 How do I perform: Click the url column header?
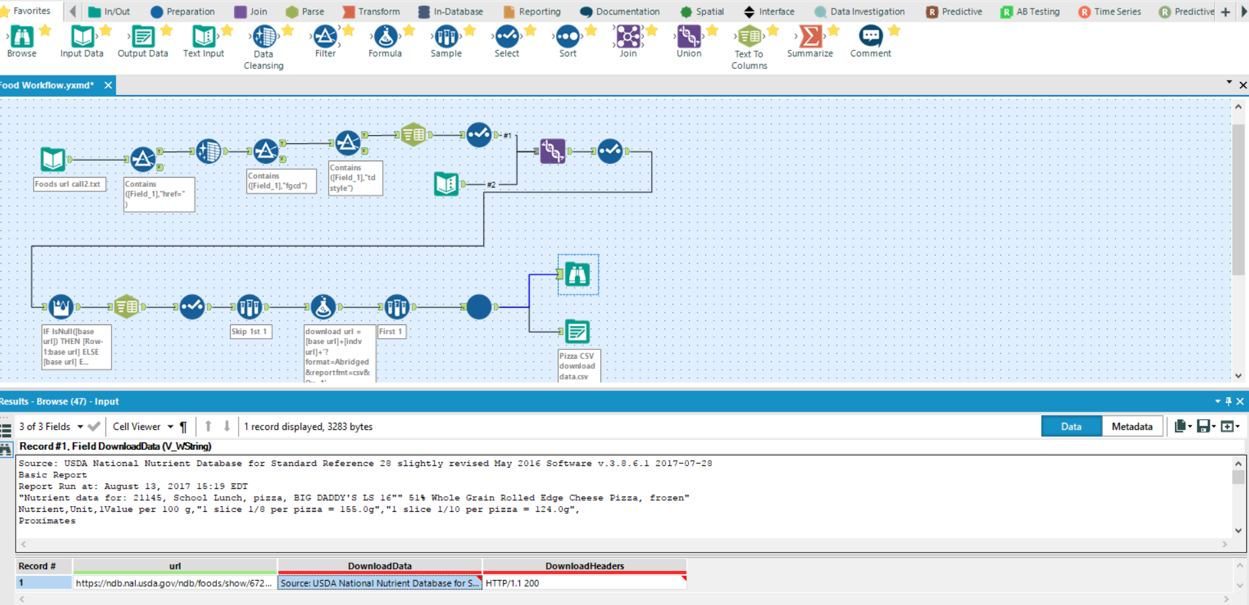point(175,566)
